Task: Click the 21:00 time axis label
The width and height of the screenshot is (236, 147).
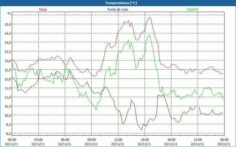Action: pyautogui.click(x=198, y=140)
